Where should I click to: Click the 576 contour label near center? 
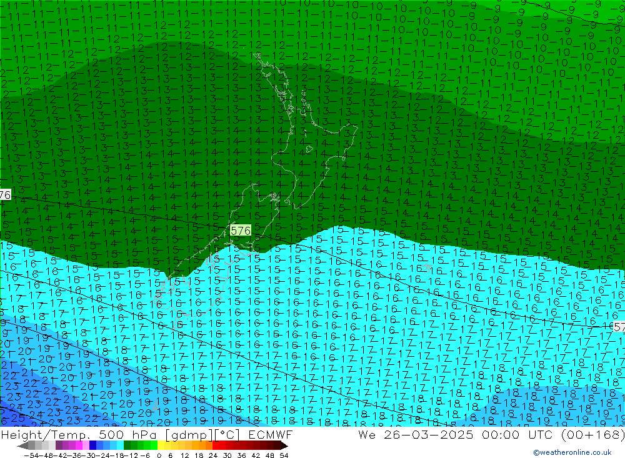(x=241, y=231)
